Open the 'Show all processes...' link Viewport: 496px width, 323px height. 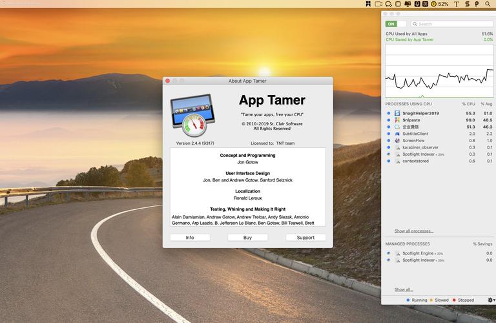click(x=414, y=231)
